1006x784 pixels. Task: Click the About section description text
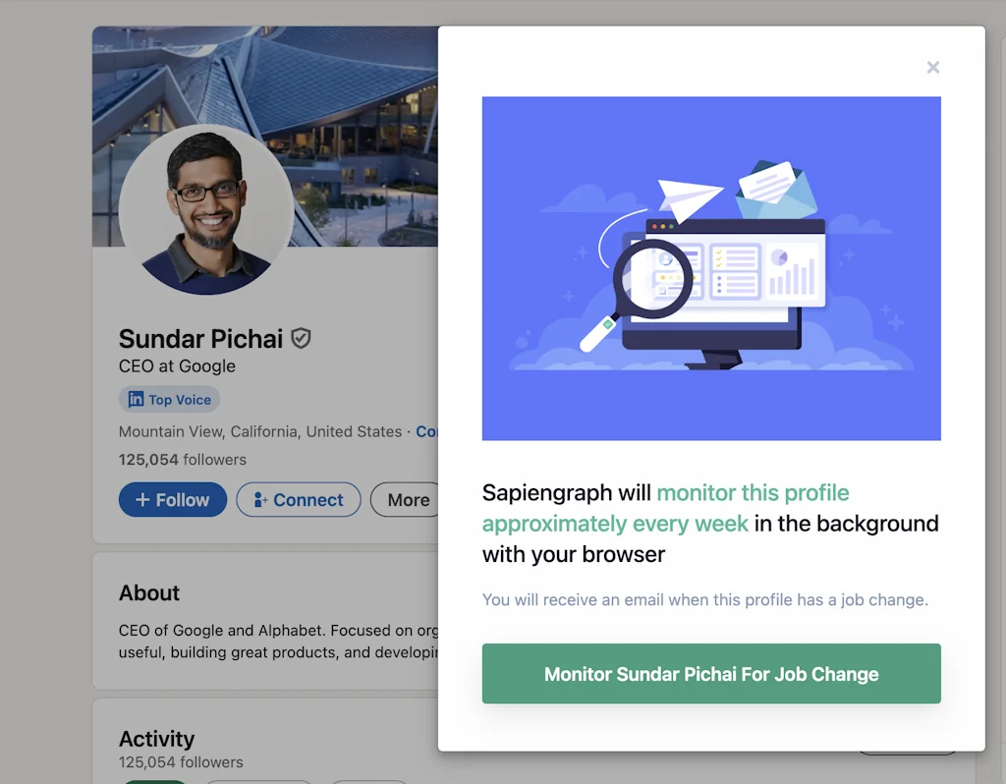pyautogui.click(x=278, y=641)
